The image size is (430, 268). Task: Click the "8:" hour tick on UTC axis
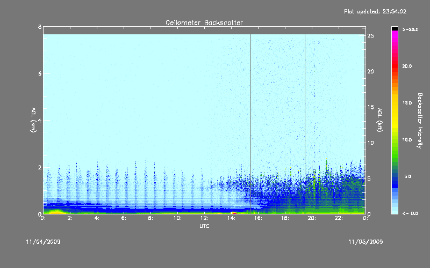[x=150, y=218]
